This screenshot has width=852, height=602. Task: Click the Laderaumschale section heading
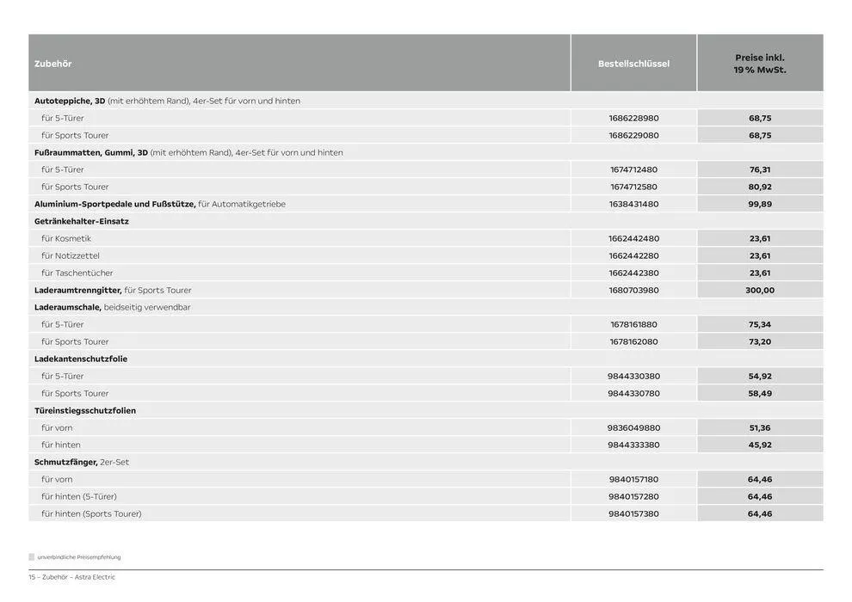click(68, 307)
